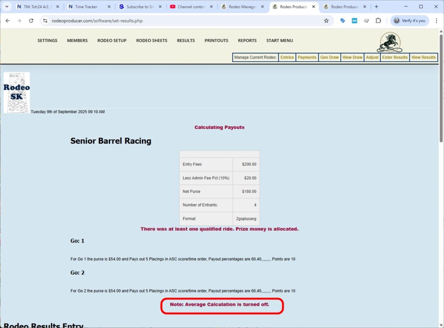The image size is (444, 328).
Task: Click the Rodeo Producer horse logo
Action: point(389,42)
